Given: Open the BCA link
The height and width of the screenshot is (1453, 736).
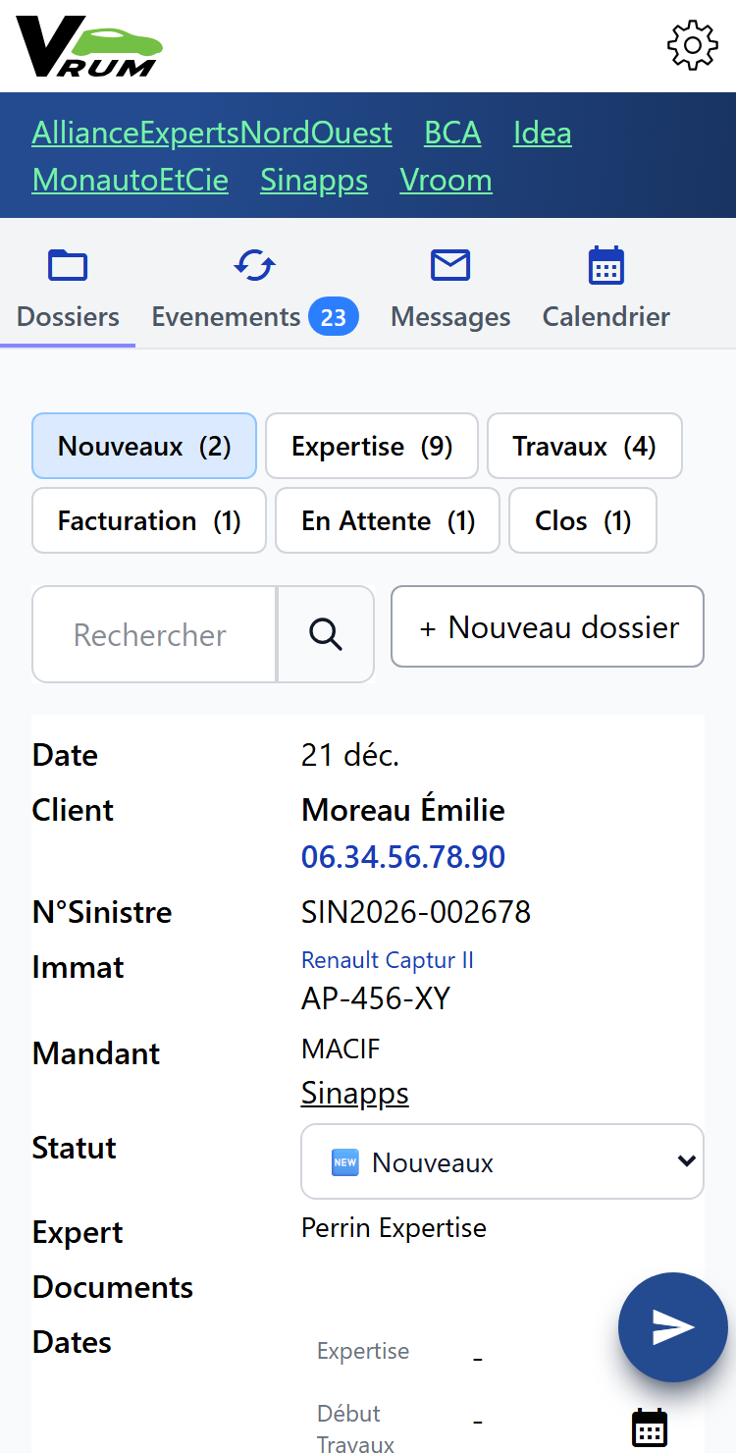Looking at the screenshot, I should (452, 133).
